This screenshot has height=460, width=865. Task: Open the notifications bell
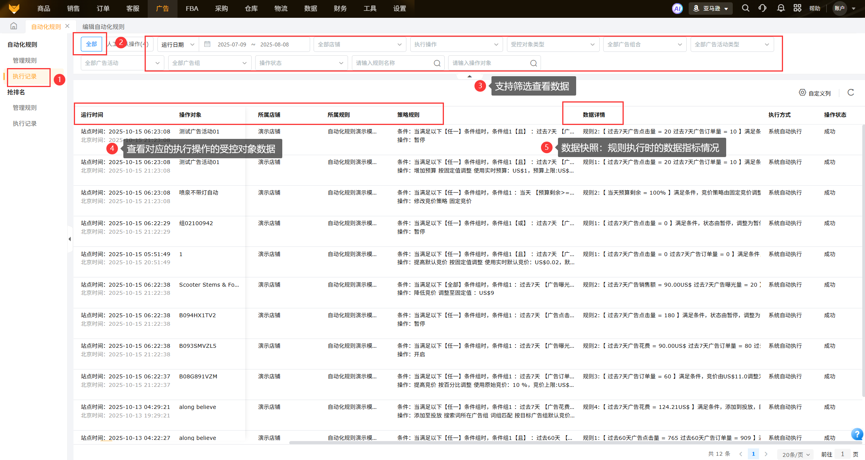[781, 8]
